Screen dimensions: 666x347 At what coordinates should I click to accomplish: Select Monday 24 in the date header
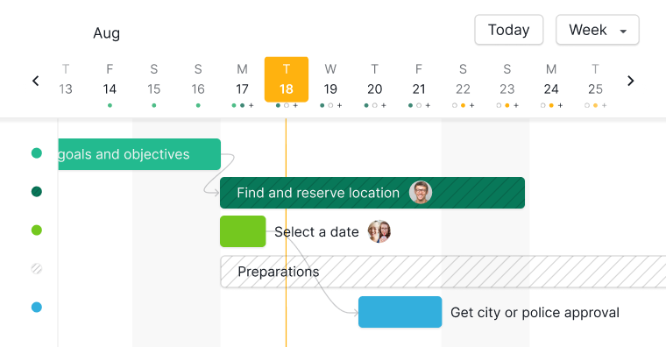[551, 80]
